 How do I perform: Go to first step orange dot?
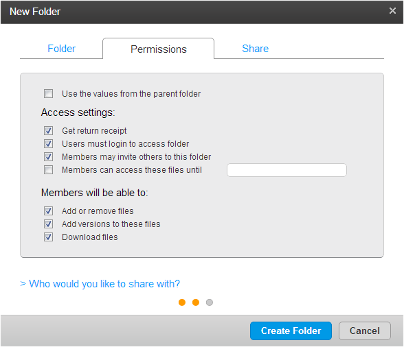[x=182, y=302]
